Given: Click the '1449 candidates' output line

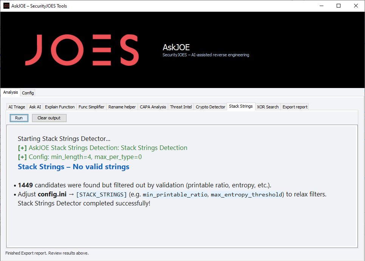Looking at the screenshot, I should pos(144,185).
